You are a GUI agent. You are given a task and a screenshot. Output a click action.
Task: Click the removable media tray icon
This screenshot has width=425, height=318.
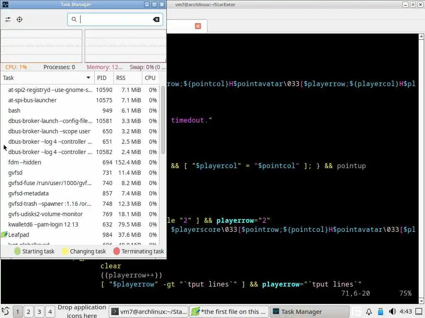[x=381, y=312]
